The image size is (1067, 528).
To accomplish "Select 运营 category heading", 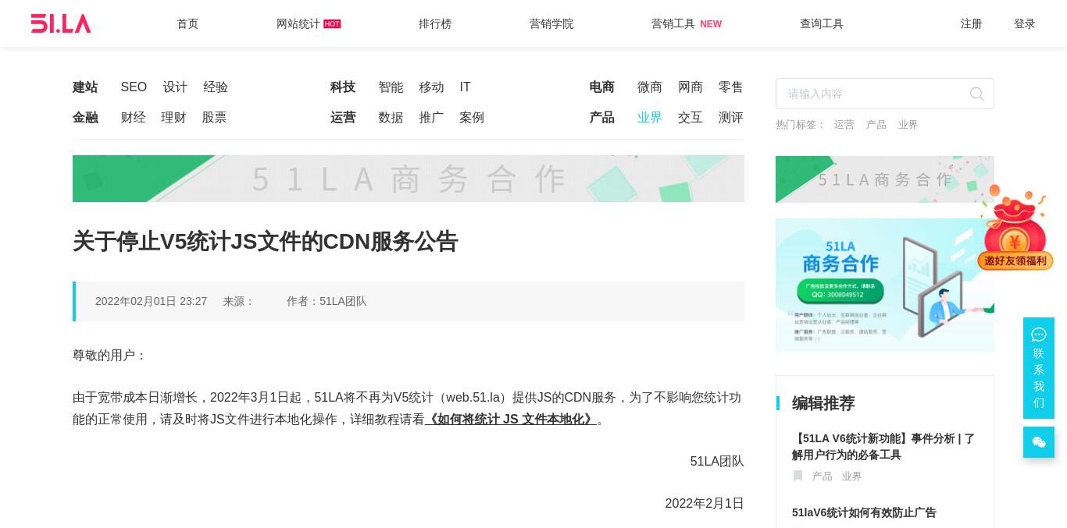I will pyautogui.click(x=343, y=118).
